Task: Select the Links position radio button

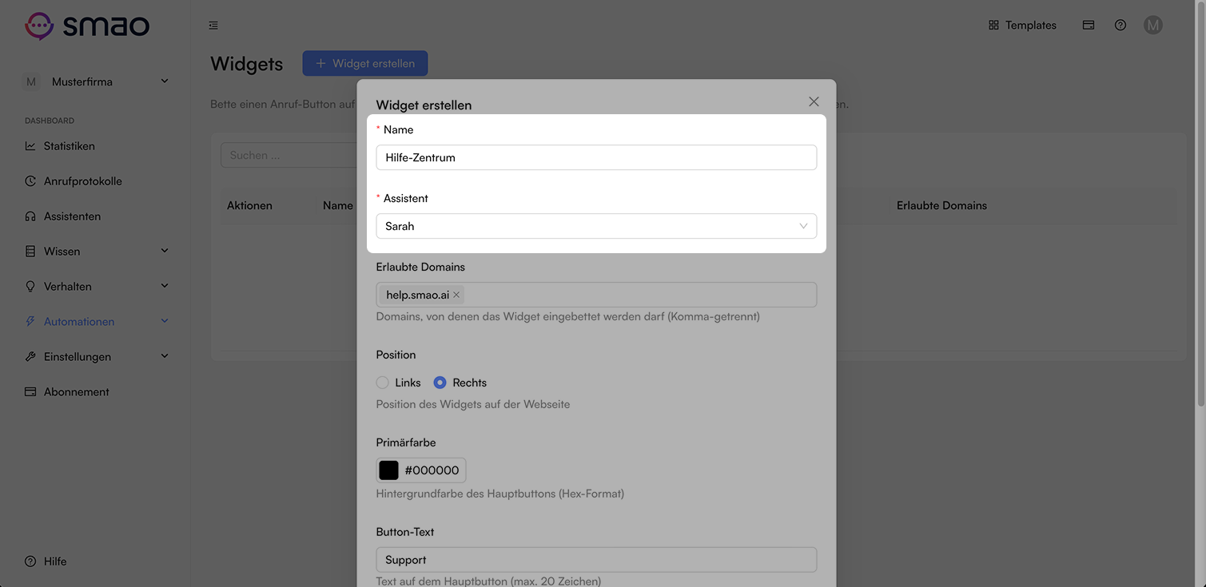Action: pos(383,383)
